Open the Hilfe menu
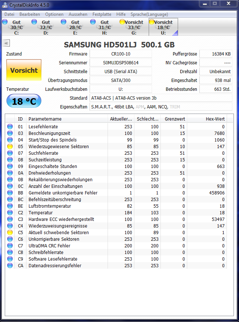 tap(121, 14)
